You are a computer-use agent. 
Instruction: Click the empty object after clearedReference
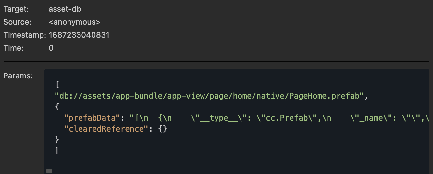click(x=163, y=129)
